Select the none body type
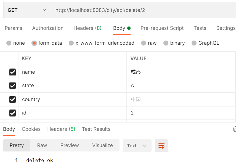236x165 pixels. [9, 43]
